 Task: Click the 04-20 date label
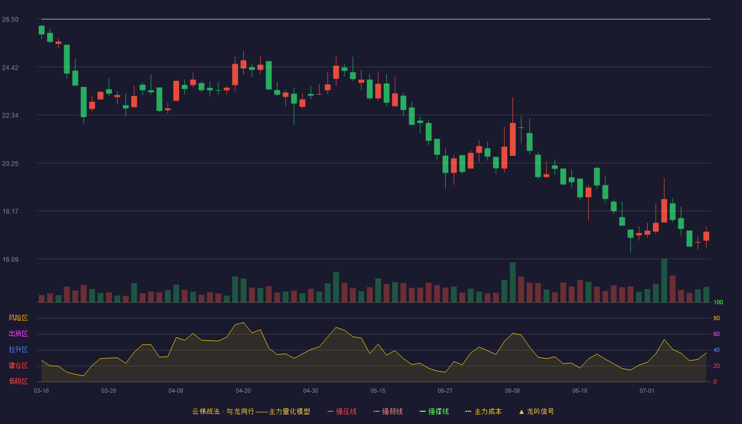pyautogui.click(x=243, y=391)
